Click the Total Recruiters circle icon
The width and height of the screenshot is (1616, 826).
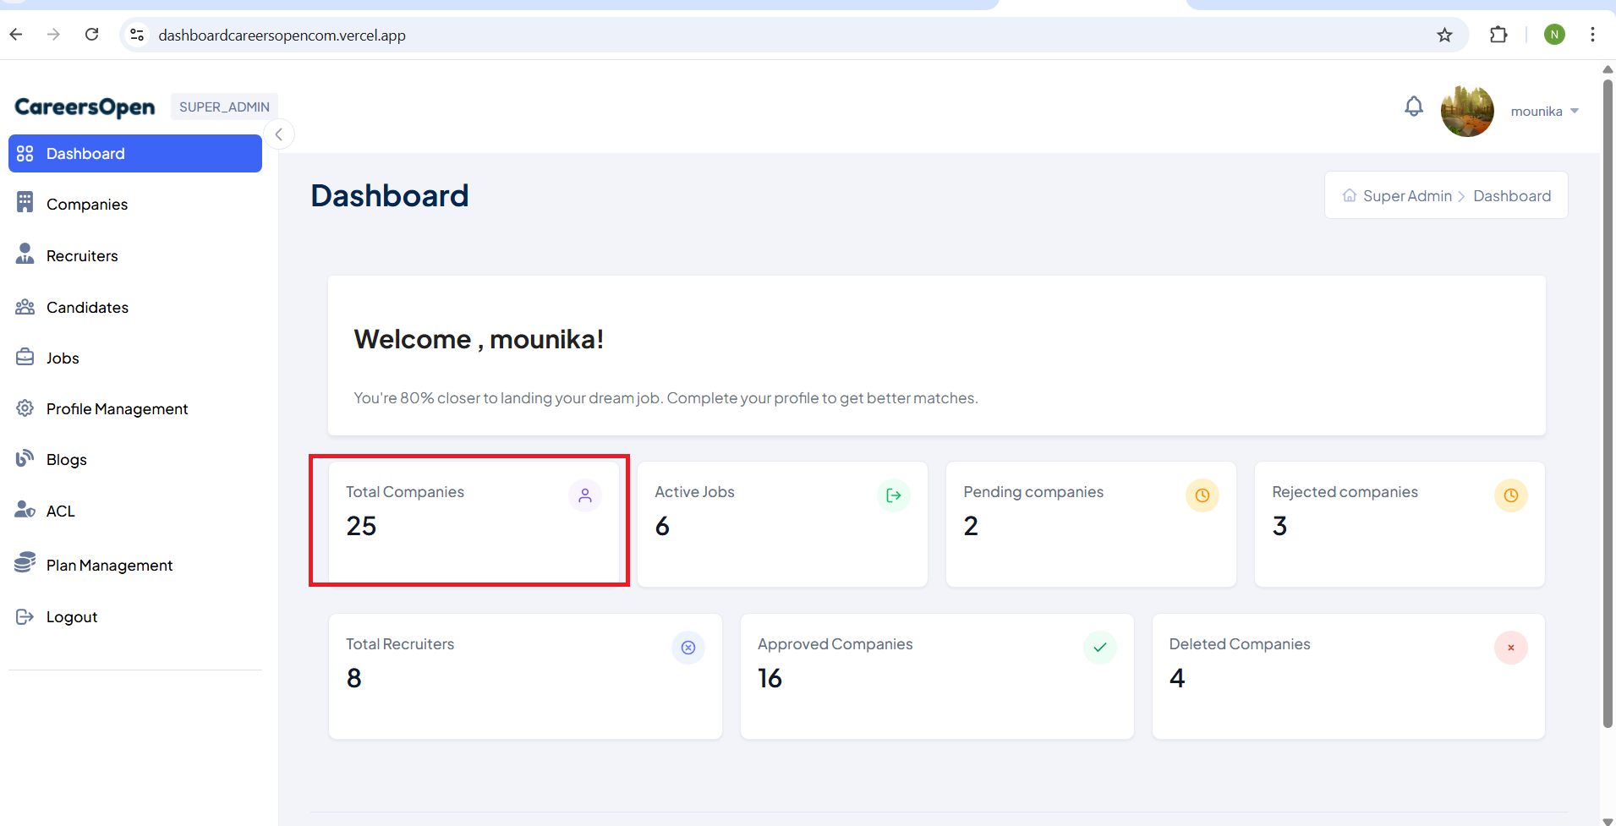[687, 648]
